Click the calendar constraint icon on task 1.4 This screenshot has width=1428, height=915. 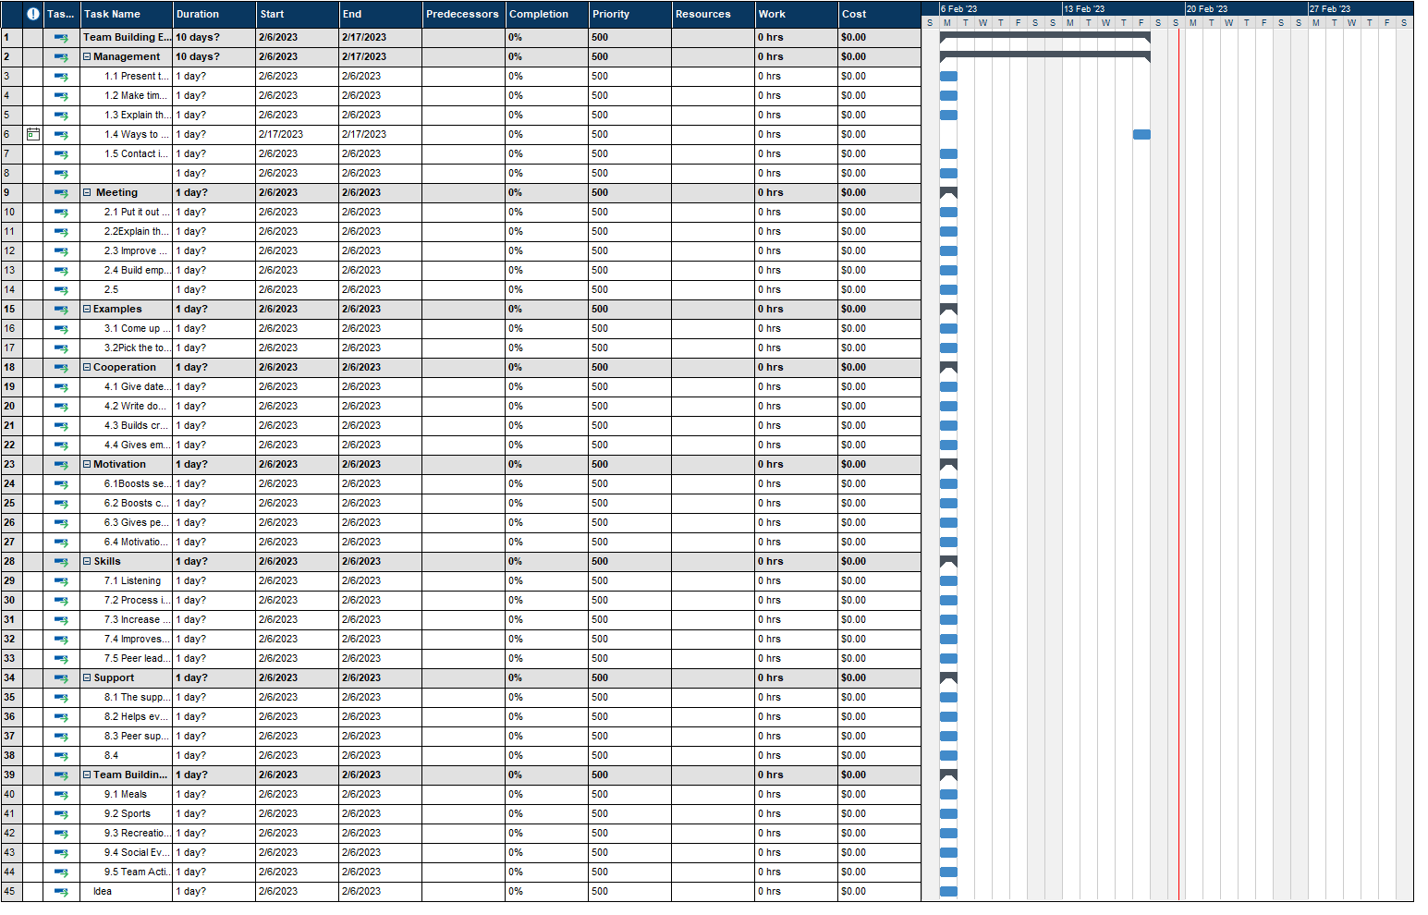coord(33,134)
